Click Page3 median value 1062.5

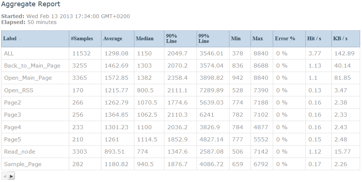147,115
